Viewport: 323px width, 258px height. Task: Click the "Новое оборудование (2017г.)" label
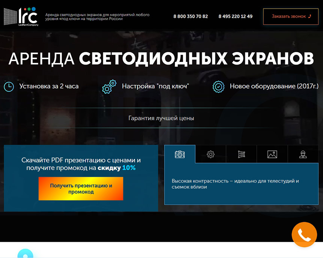274,86
